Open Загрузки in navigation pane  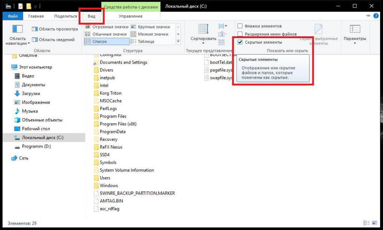pyautogui.click(x=27, y=93)
